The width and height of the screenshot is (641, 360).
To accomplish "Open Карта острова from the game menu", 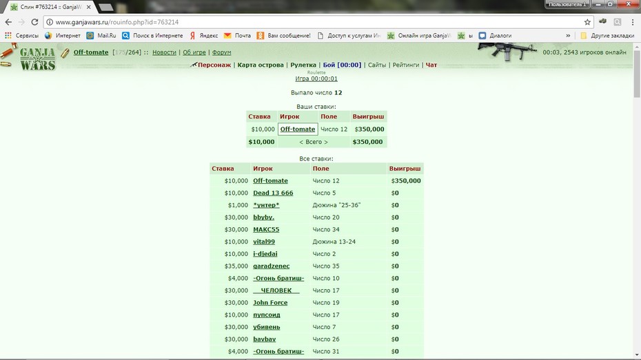I will [261, 65].
